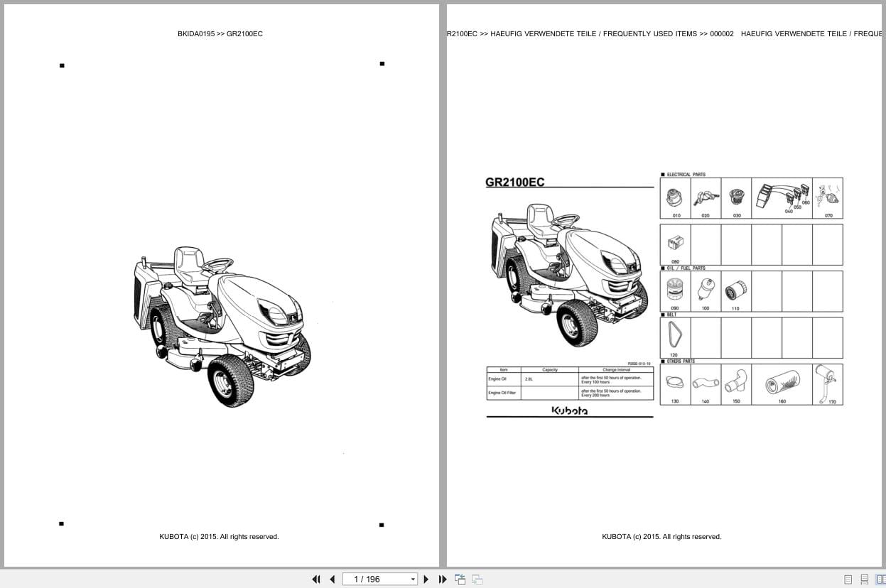Screen dimensions: 886x588
Task: Click the GR2100EC title on right page
Action: (515, 182)
